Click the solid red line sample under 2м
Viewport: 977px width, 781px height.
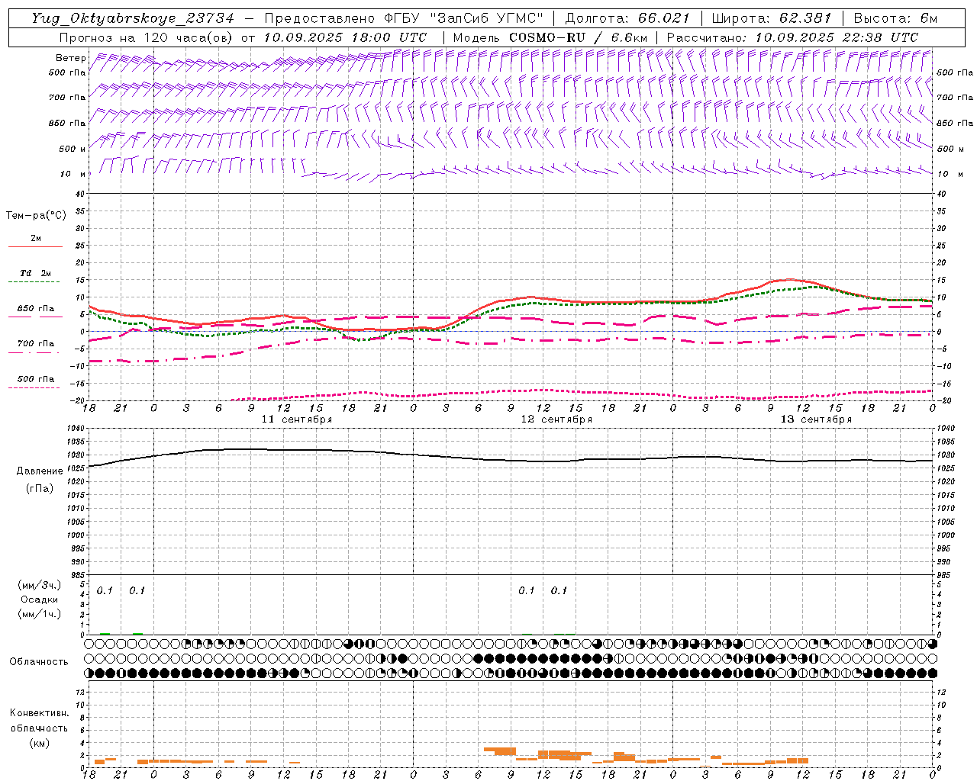coord(35,247)
